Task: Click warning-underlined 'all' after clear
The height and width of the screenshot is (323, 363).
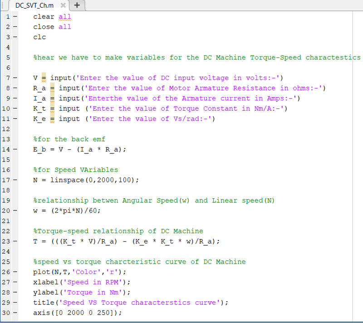Action: pos(65,17)
